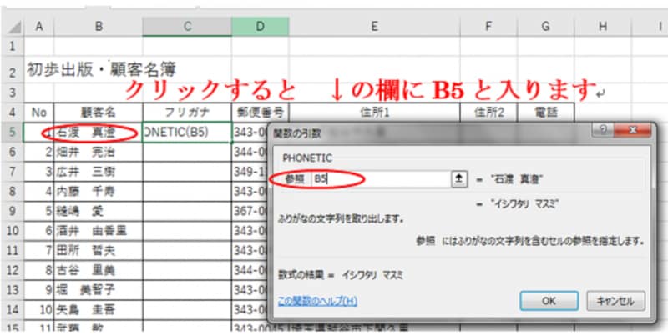Click the キャンセル button
Viewport: 668px width, 336px height.
tap(615, 301)
